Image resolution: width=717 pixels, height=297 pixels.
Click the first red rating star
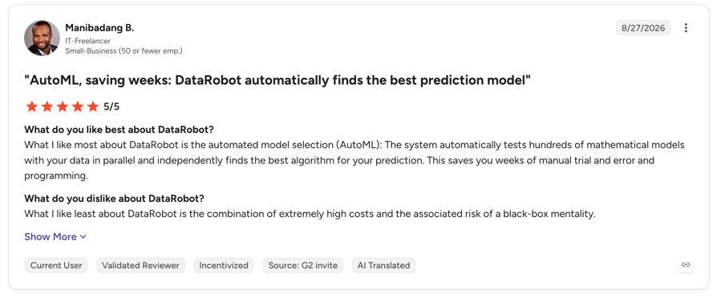[31, 106]
